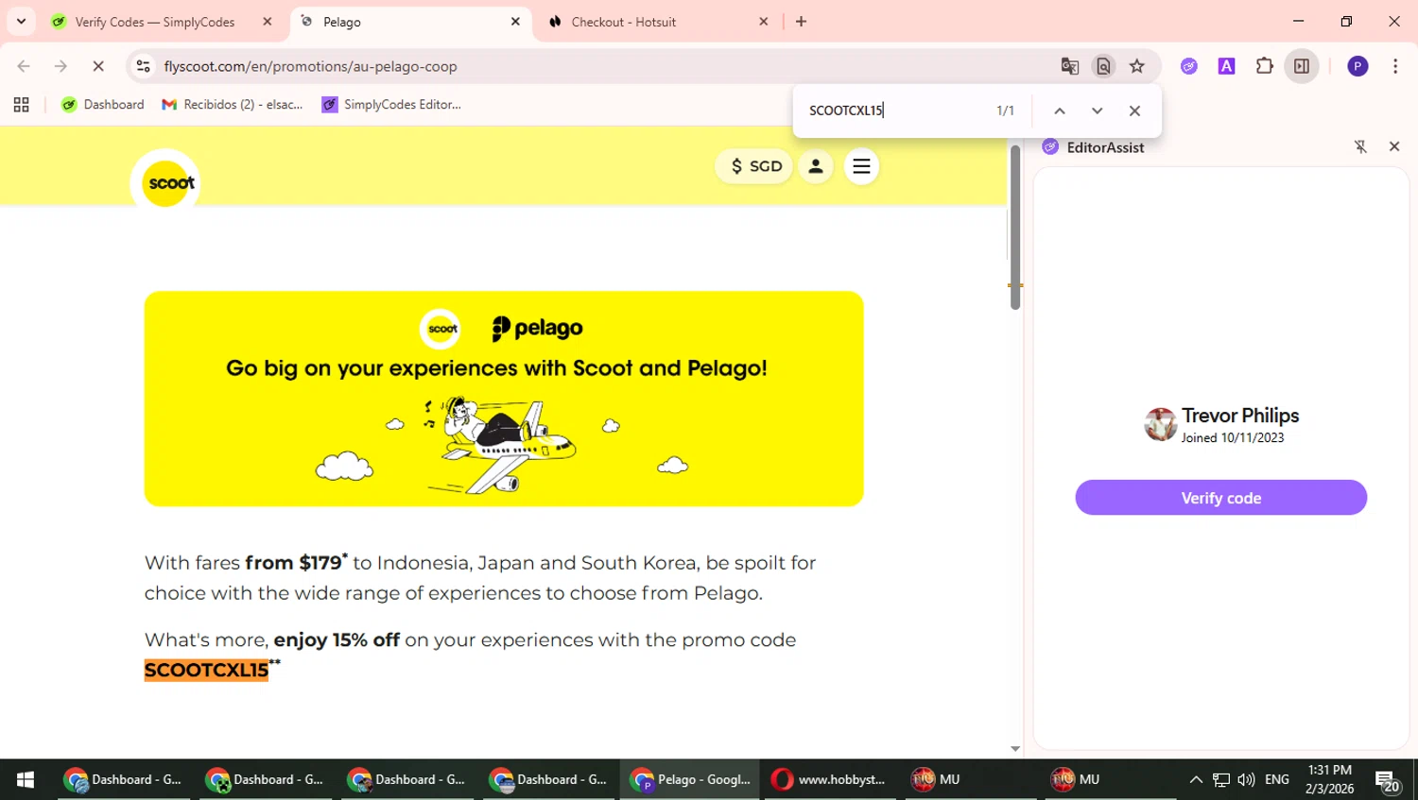Click the scrollbar down arrow
The height and width of the screenshot is (800, 1418).
coord(1015,749)
